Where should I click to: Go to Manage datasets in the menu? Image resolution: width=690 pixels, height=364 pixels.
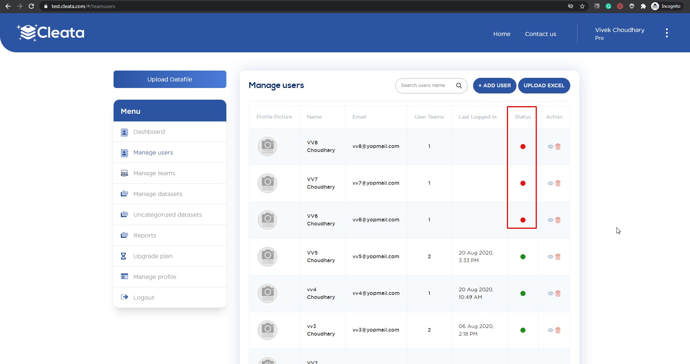(158, 194)
